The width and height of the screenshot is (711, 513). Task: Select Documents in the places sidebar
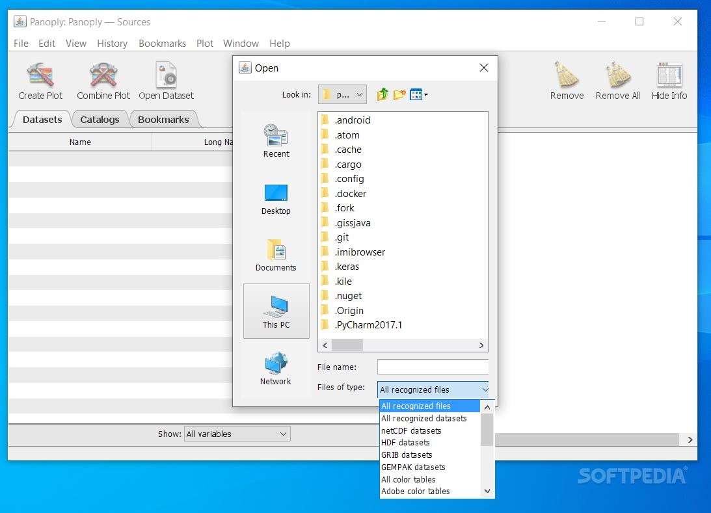[x=276, y=255]
